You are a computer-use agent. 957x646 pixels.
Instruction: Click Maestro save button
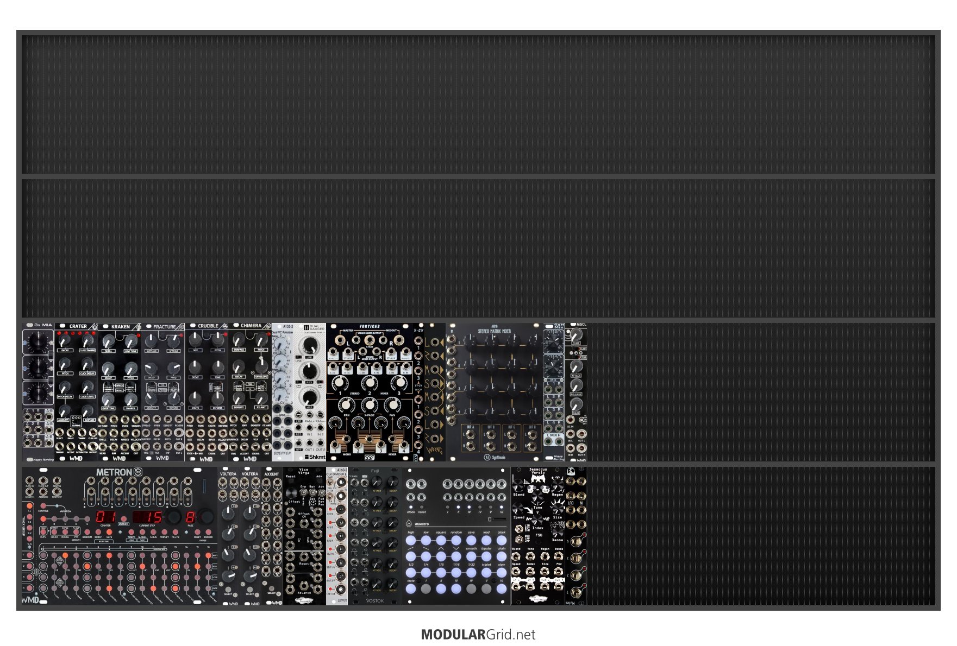tap(471, 540)
